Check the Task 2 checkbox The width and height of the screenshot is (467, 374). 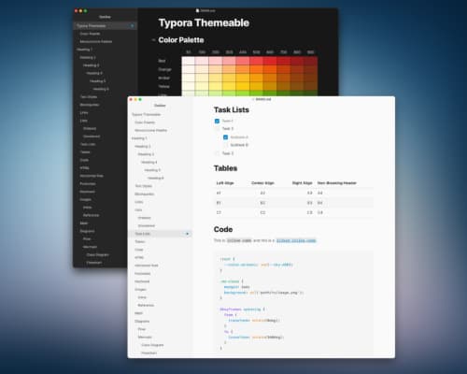217,129
